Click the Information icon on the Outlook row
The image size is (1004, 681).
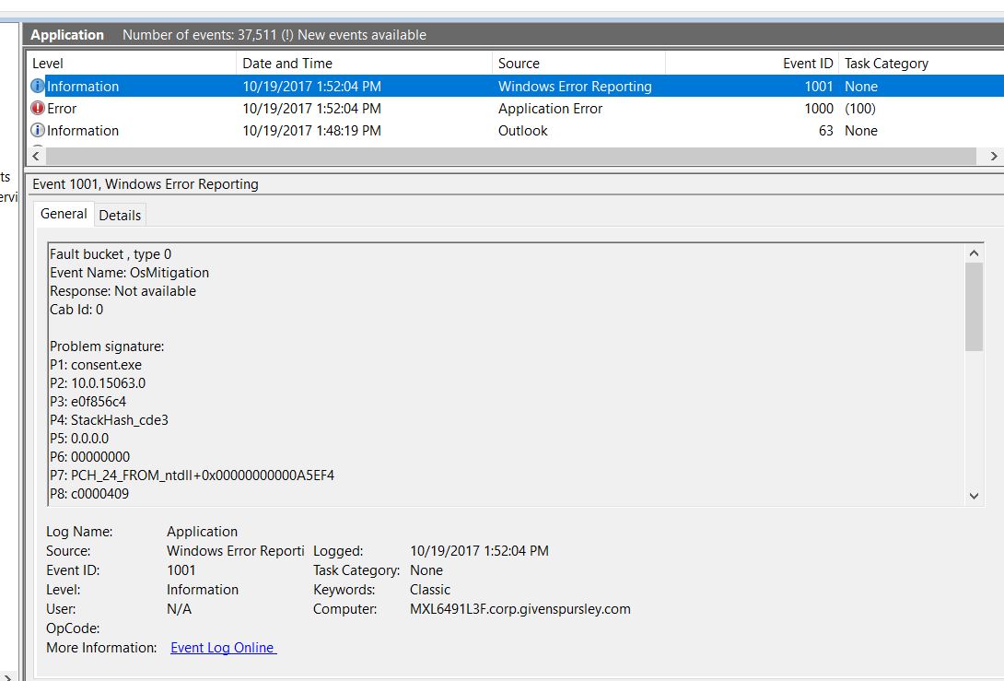click(x=38, y=130)
